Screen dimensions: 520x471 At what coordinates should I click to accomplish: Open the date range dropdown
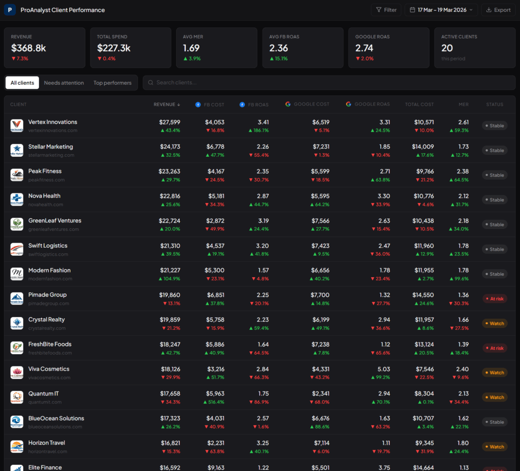[x=441, y=10]
